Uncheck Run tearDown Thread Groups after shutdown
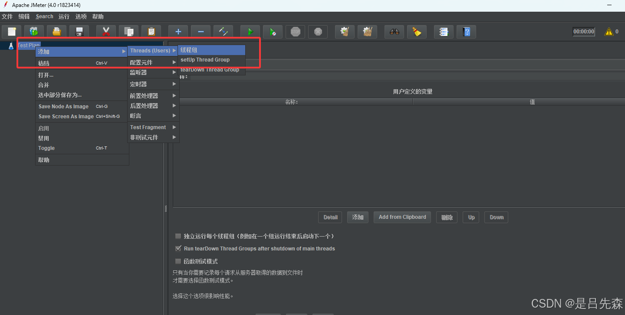Image resolution: width=625 pixels, height=315 pixels. [x=178, y=249]
